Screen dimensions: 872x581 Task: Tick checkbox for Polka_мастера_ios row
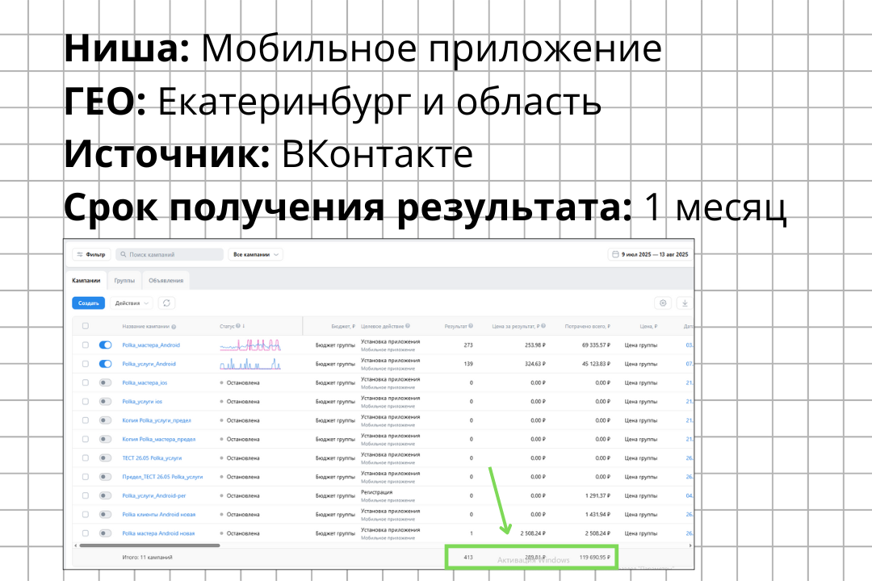point(85,382)
